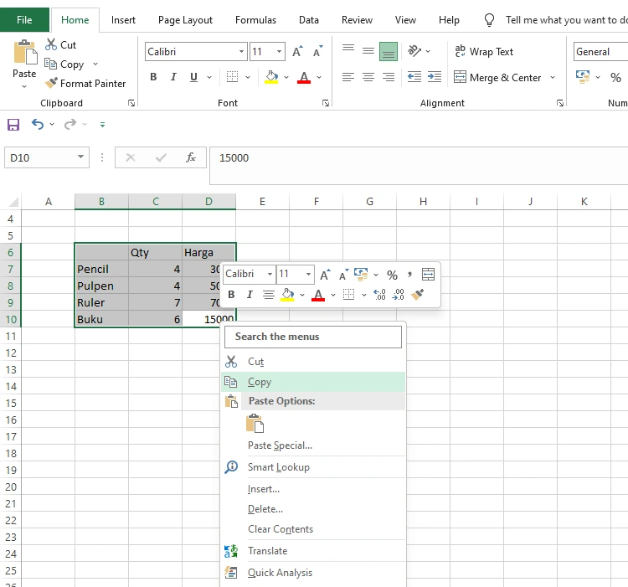Toggle Bottom Align in ribbon
This screenshot has height=587, width=628.
[389, 51]
